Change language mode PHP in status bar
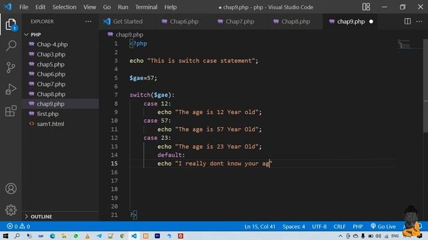 (x=358, y=227)
